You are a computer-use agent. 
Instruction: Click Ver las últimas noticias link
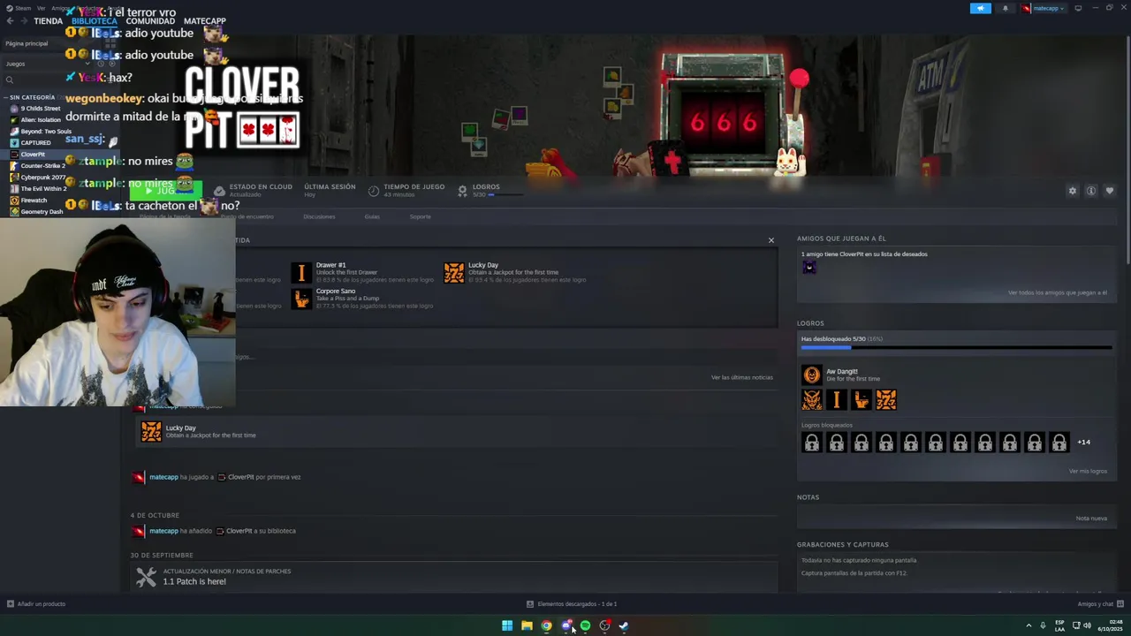point(742,377)
